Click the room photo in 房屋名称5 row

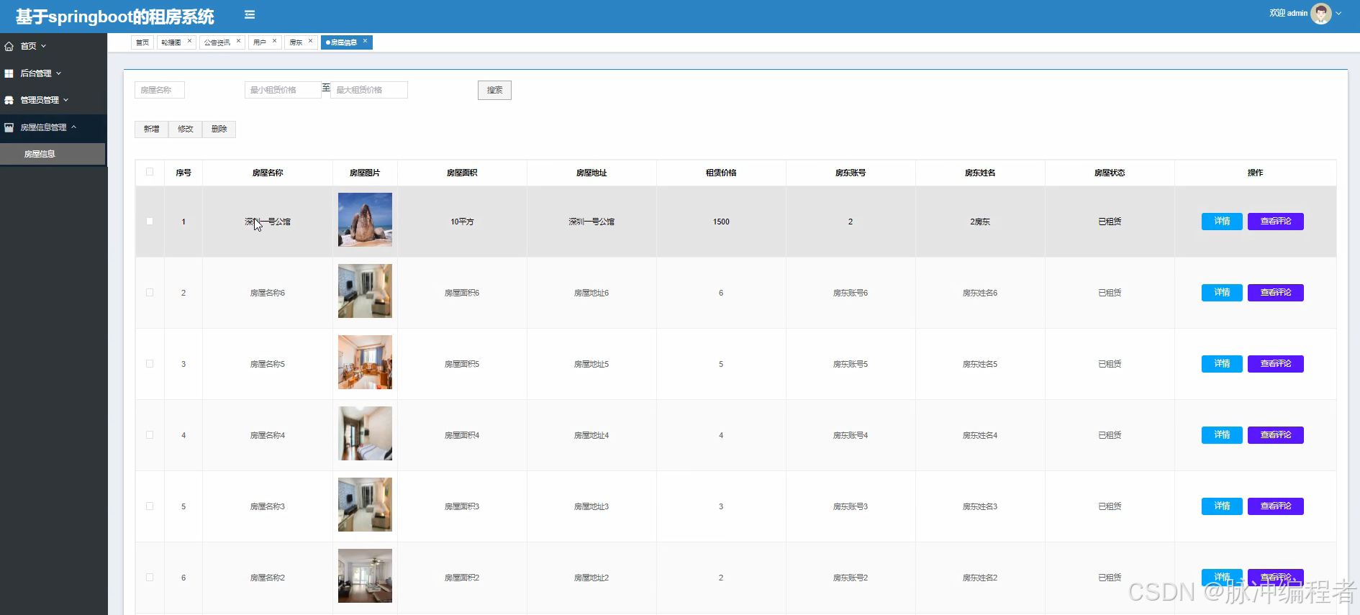coord(365,362)
